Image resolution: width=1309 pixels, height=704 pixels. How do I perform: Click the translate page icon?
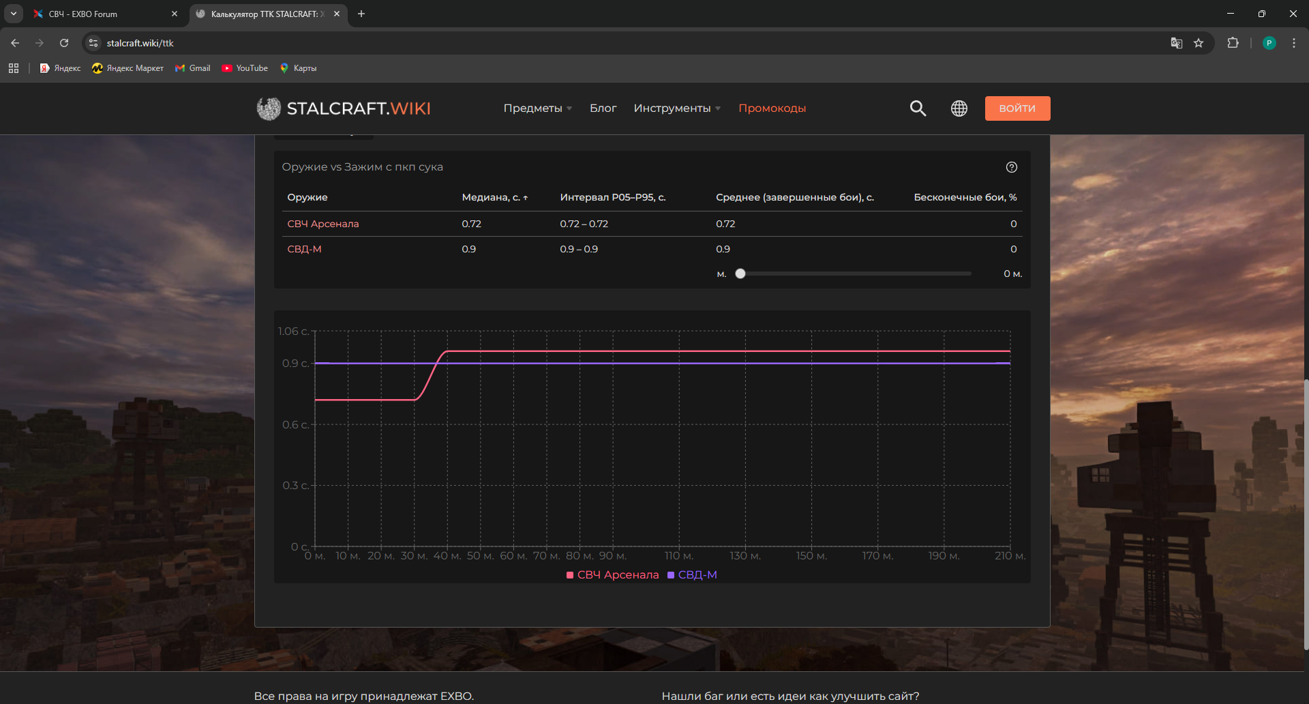point(1177,43)
